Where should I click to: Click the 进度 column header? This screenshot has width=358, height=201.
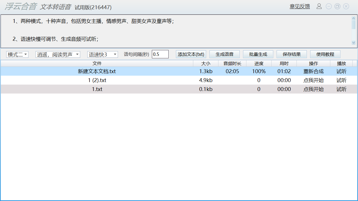click(x=259, y=64)
